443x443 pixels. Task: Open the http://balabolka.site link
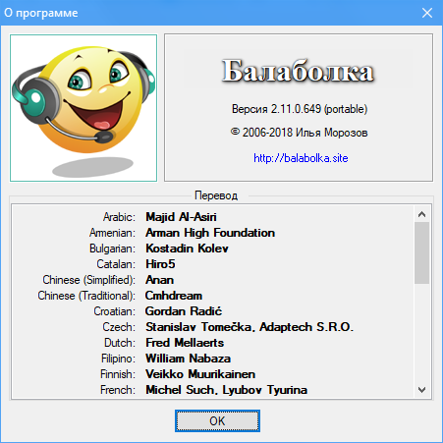[x=301, y=158]
